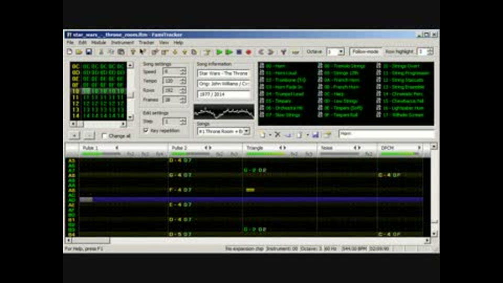Adjust the Rows stepper arrows
The image size is (503, 283).
183,90
